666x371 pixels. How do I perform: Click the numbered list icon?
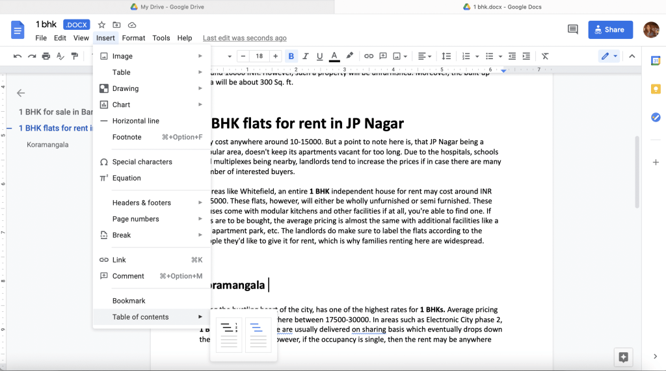(x=466, y=56)
